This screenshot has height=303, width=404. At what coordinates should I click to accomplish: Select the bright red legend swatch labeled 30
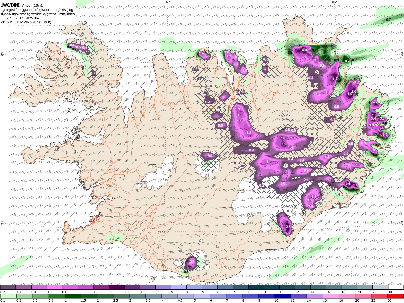point(395,296)
